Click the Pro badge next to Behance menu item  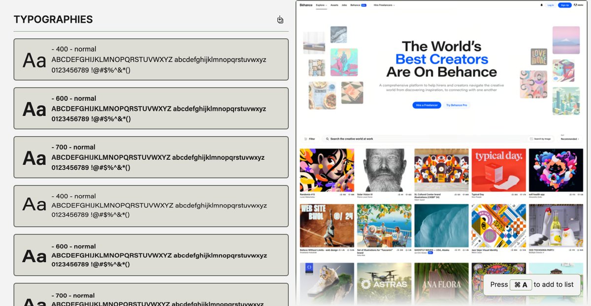363,5
